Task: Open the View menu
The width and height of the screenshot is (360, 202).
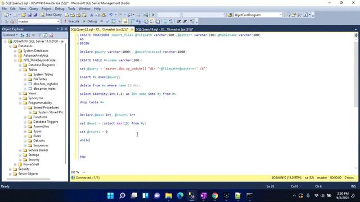Action: tap(22, 8)
